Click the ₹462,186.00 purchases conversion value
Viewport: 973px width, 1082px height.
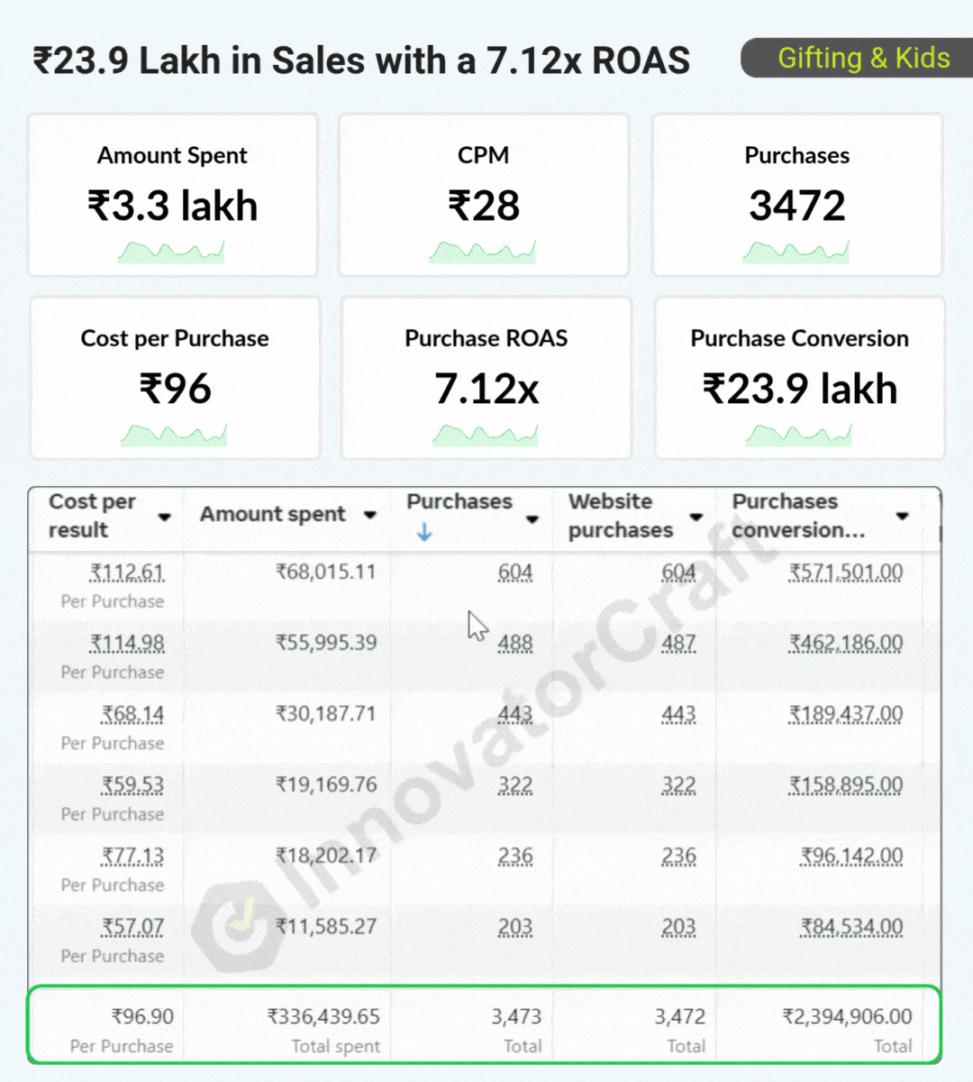[x=846, y=643]
